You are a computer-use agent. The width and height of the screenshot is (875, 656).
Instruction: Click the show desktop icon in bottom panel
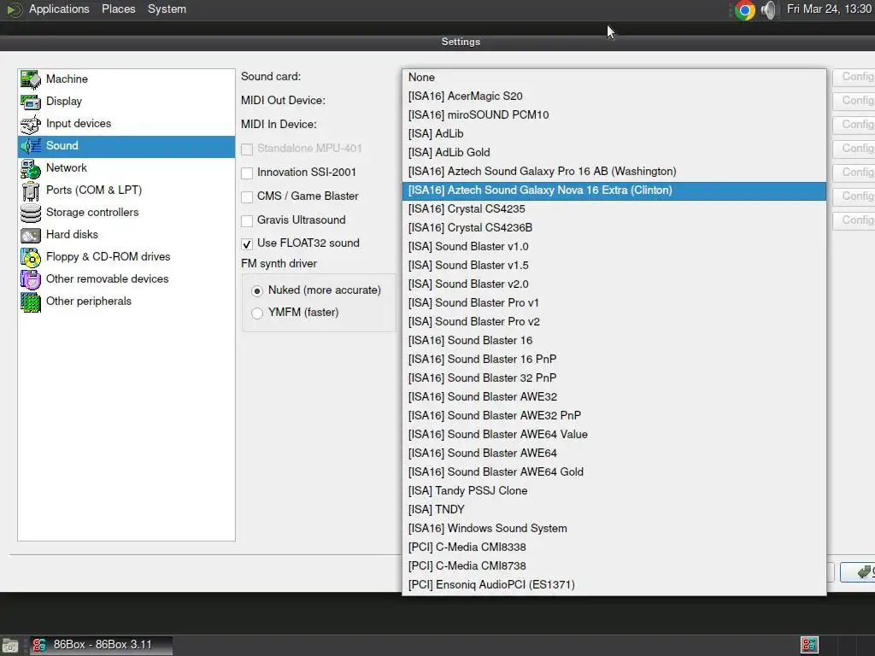[10, 646]
